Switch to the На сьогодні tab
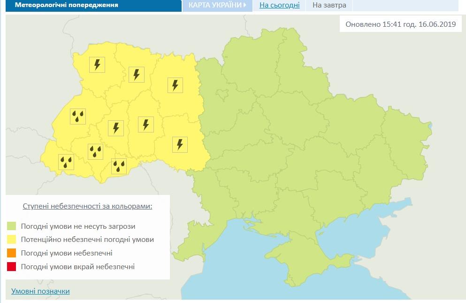Viewport: 466px width, 303px height. pyautogui.click(x=279, y=5)
